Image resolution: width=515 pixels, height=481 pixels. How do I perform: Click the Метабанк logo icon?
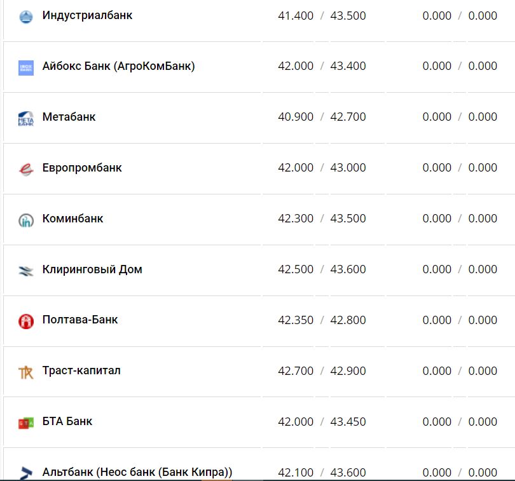coord(25,118)
